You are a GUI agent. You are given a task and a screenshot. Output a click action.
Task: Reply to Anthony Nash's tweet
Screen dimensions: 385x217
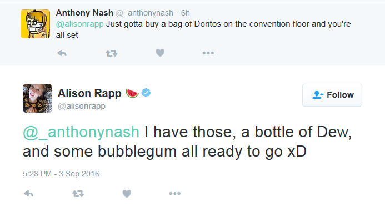pyautogui.click(x=62, y=53)
